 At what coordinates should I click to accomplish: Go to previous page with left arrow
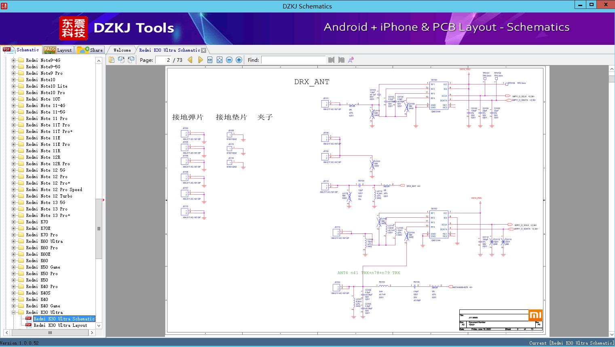coord(190,60)
